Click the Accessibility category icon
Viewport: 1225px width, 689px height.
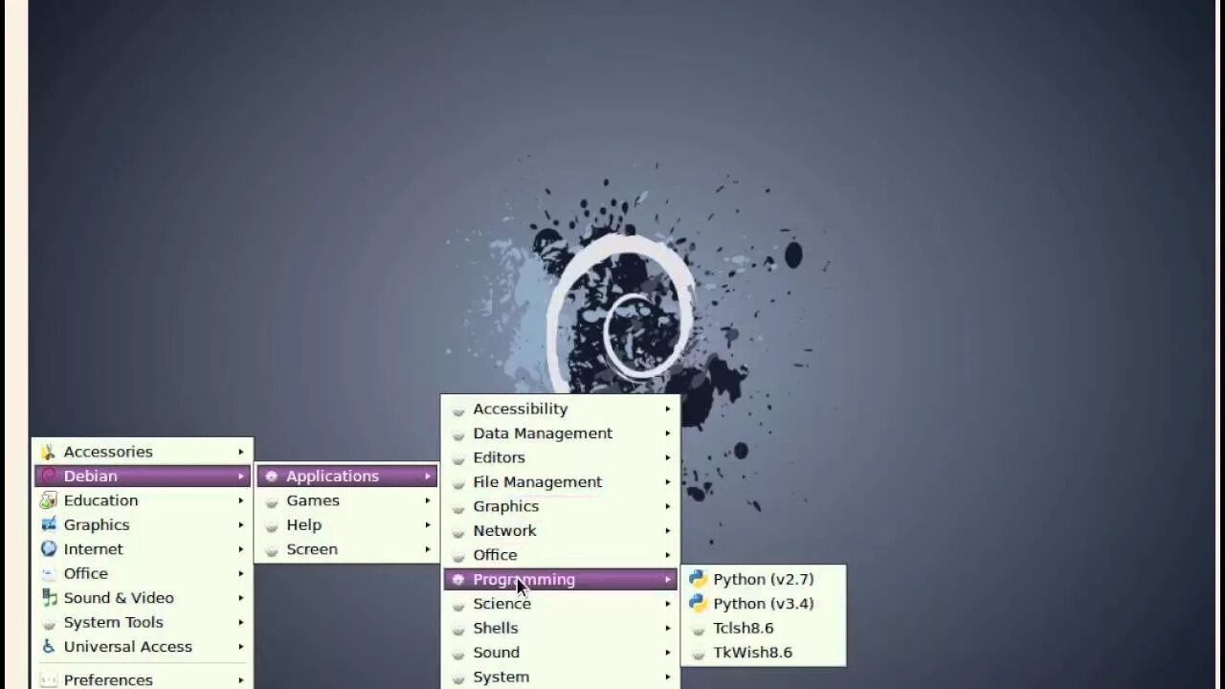457,409
